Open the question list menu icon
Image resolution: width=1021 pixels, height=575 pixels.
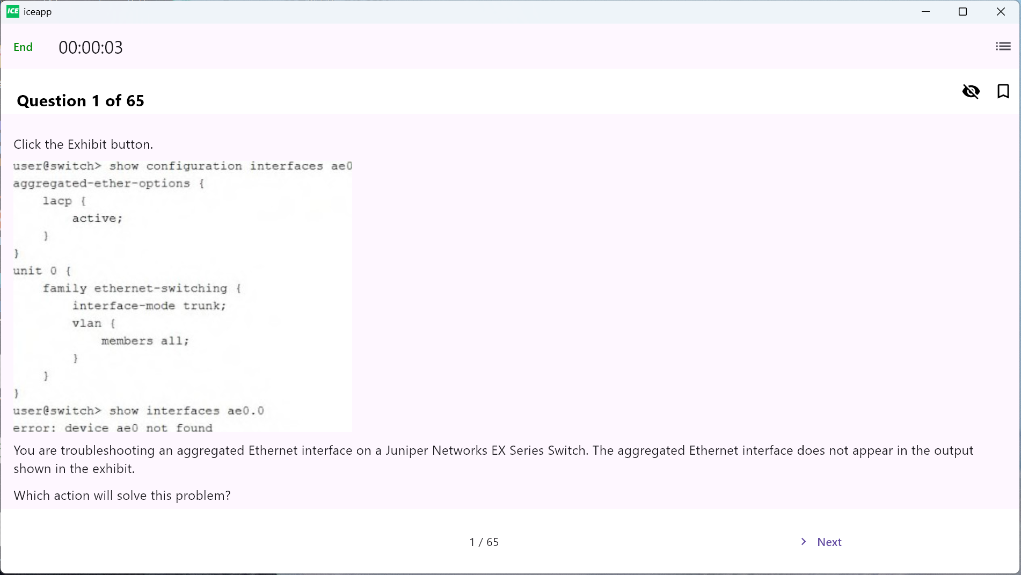(1003, 47)
